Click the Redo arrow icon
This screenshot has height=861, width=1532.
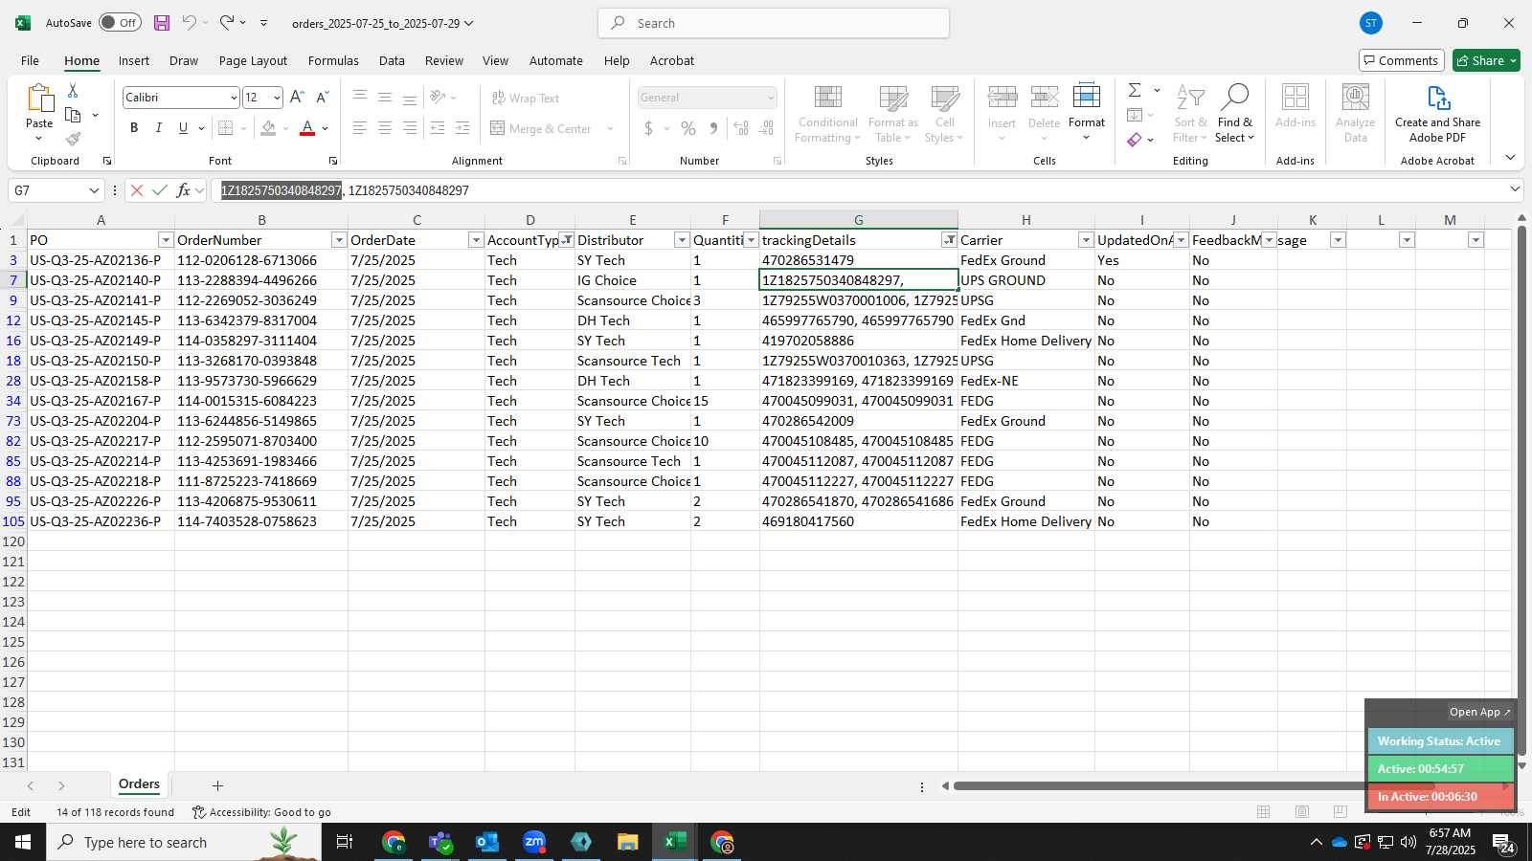pyautogui.click(x=227, y=23)
